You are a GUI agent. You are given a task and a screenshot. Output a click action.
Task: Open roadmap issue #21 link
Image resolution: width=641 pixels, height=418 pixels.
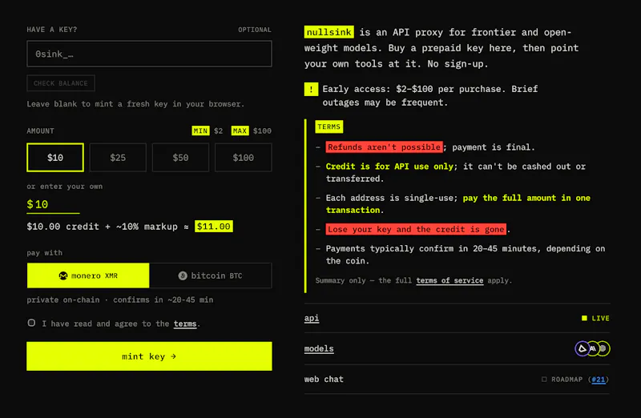pos(599,380)
